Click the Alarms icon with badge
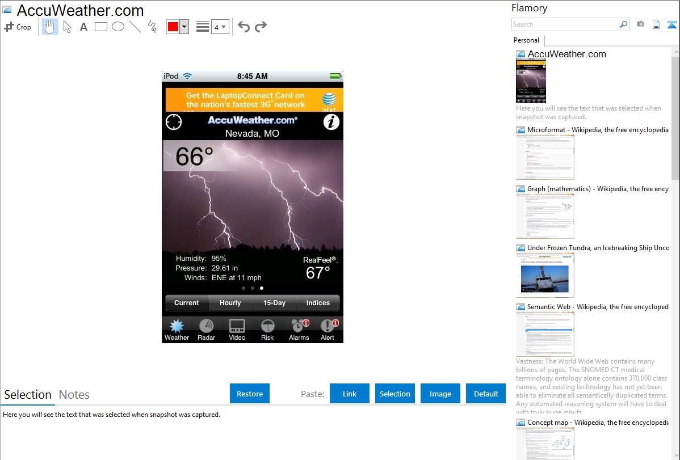 pyautogui.click(x=299, y=330)
